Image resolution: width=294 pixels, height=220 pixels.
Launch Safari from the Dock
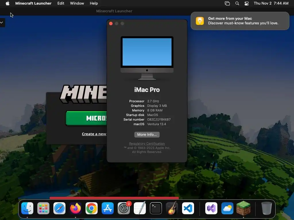click(x=59, y=208)
